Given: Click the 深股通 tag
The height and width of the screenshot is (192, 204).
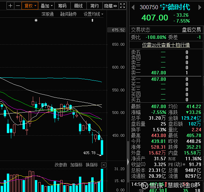Looking at the screenshot, I should point(47,14).
